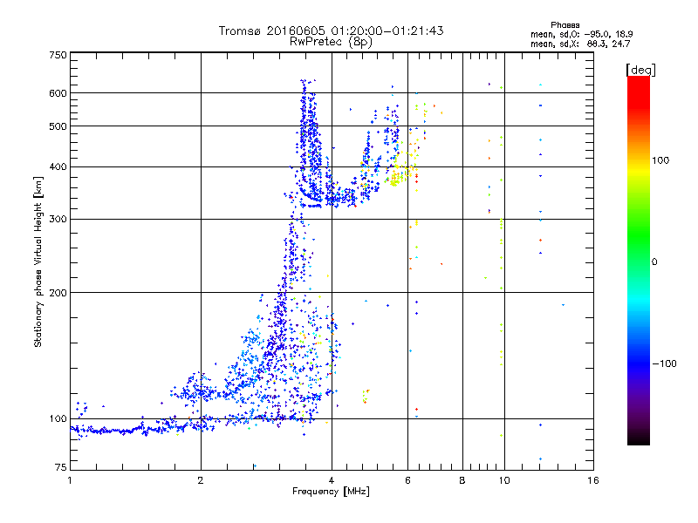Click the plot title 'Tromsø 20160605 01:20:00-01:21:43'
Viewport: 698px width, 523px height.
click(331, 31)
